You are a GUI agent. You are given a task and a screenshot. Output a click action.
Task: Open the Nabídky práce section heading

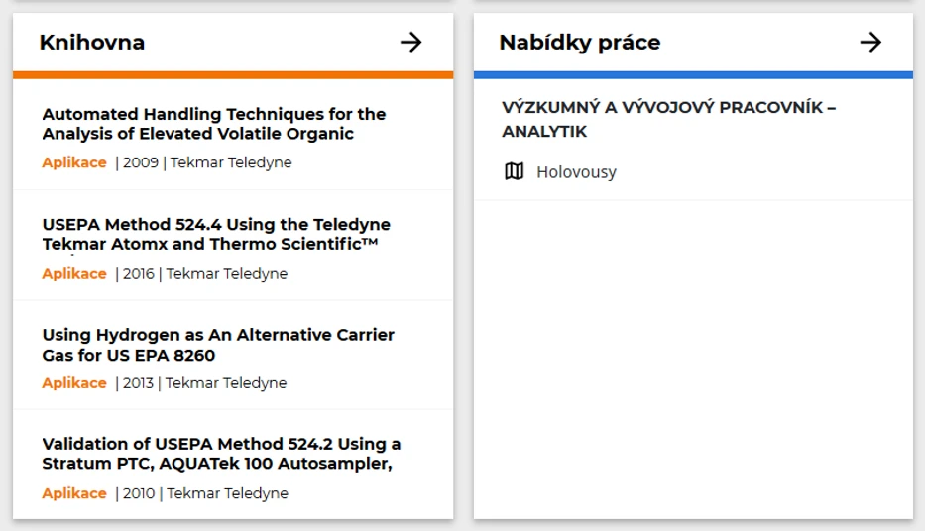[x=579, y=42]
